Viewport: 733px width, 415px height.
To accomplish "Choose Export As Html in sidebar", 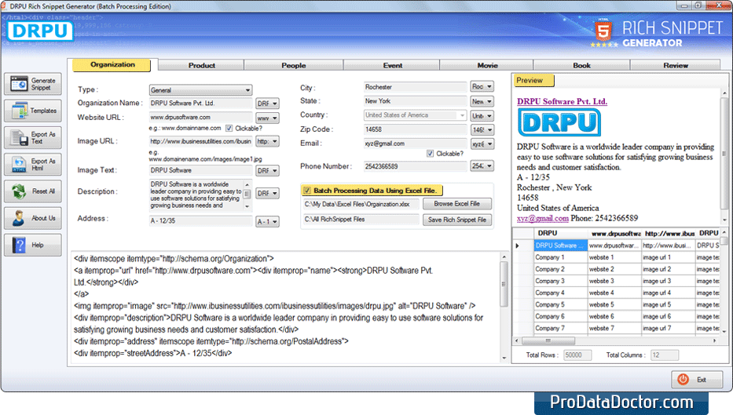I will [x=33, y=164].
